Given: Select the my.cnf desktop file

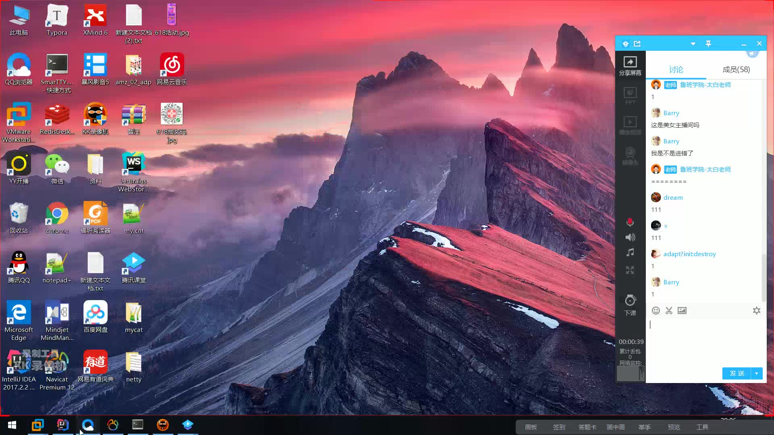Looking at the screenshot, I should click(x=134, y=218).
